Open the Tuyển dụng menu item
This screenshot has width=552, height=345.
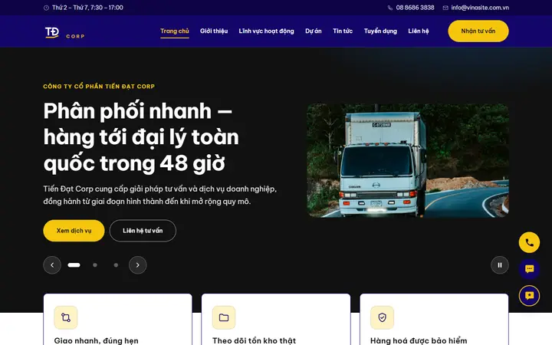[x=380, y=31]
